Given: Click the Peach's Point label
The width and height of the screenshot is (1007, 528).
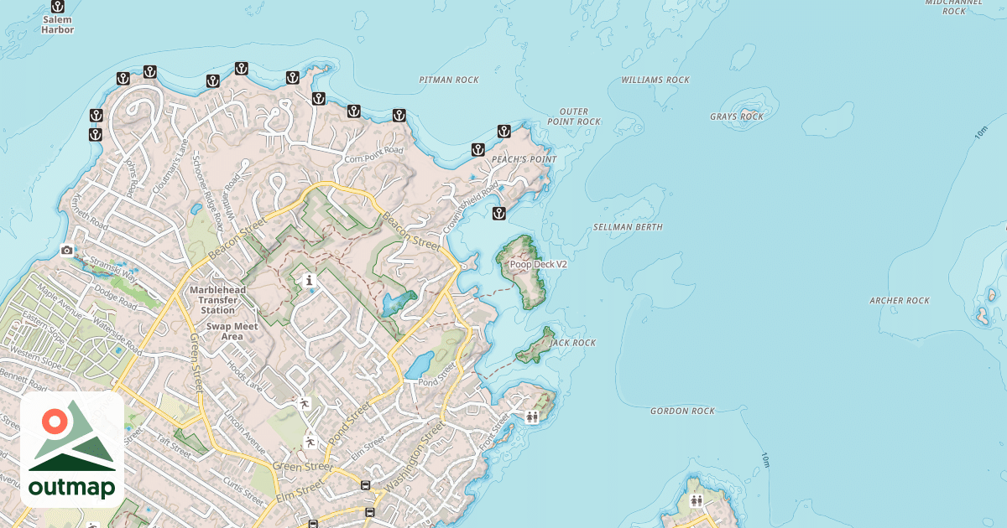Looking at the screenshot, I should click(524, 159).
